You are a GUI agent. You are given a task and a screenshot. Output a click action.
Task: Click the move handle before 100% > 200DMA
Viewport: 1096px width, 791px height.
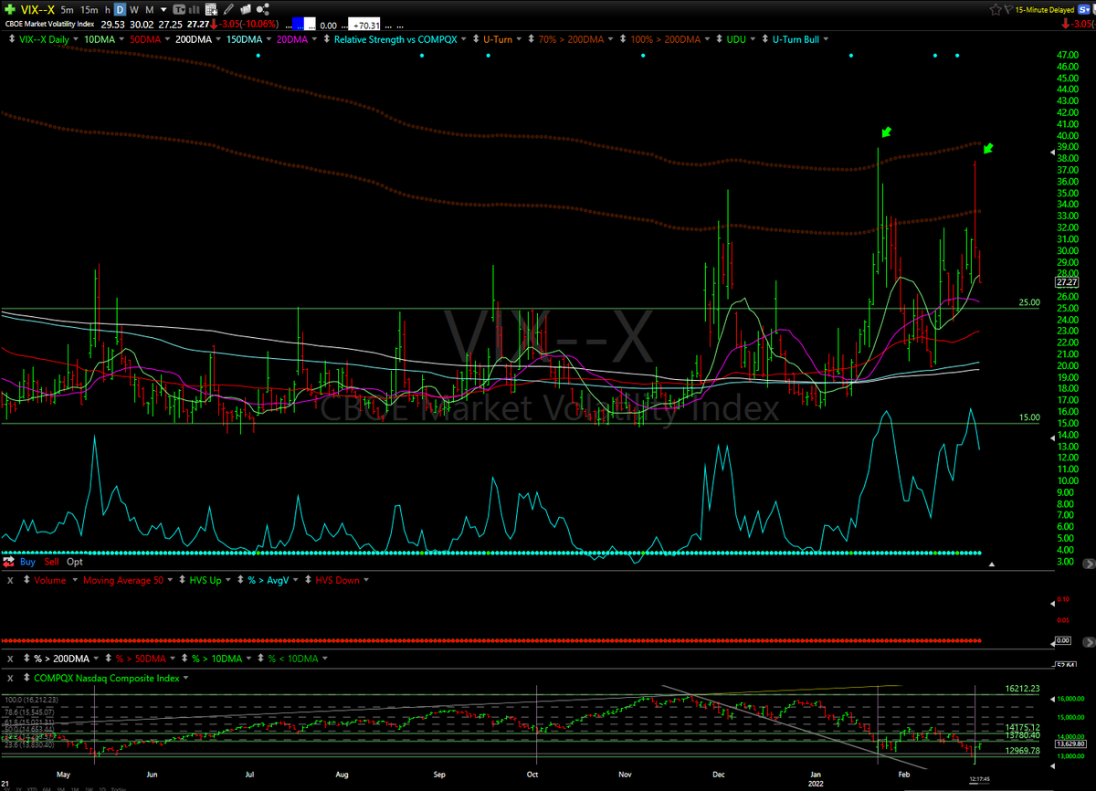[623, 39]
